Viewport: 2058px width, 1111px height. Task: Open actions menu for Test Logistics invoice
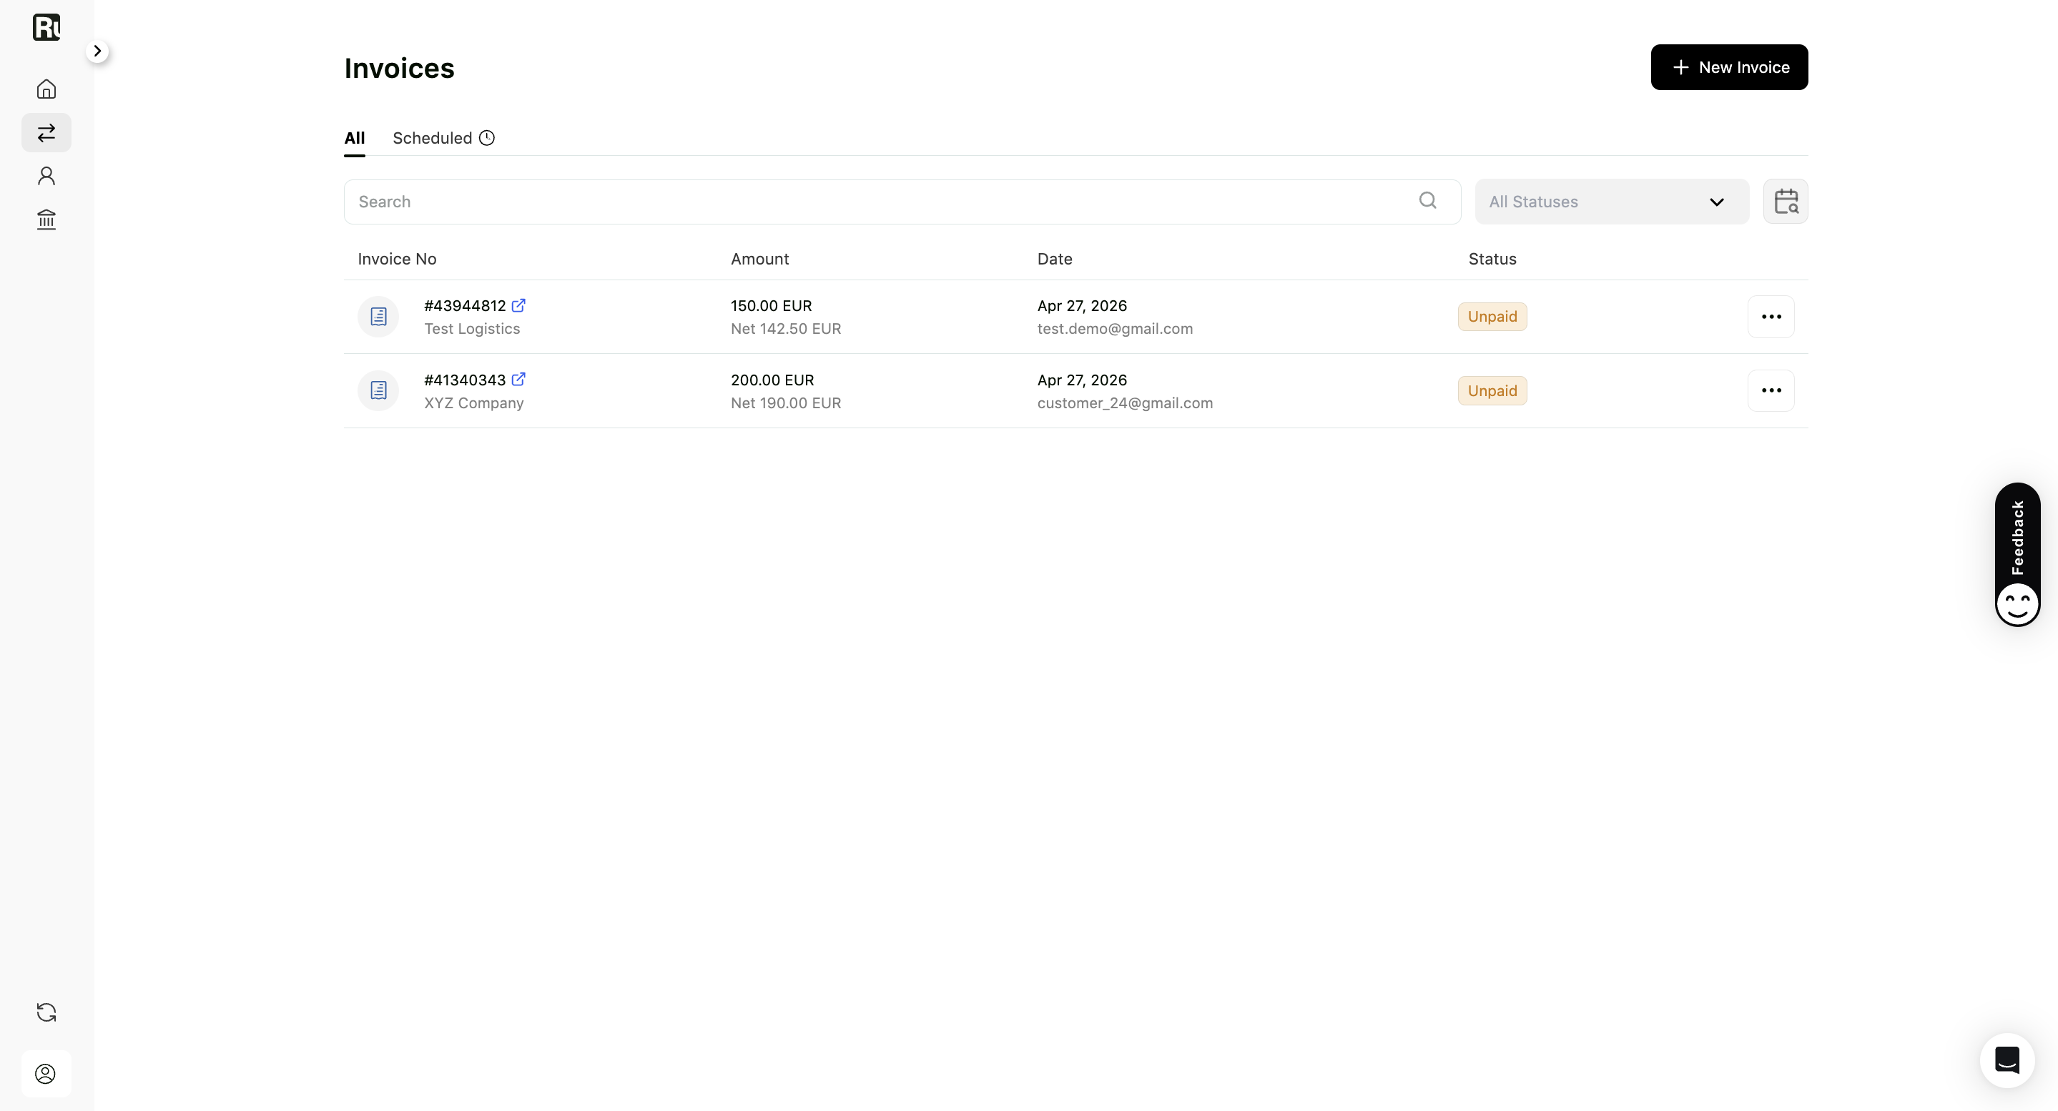point(1771,317)
